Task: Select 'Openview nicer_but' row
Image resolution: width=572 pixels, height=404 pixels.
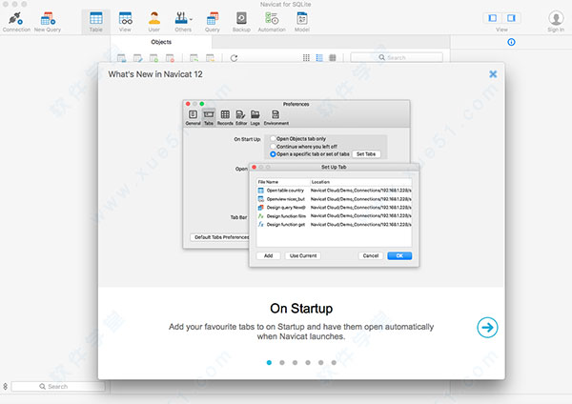Action: pyautogui.click(x=335, y=199)
